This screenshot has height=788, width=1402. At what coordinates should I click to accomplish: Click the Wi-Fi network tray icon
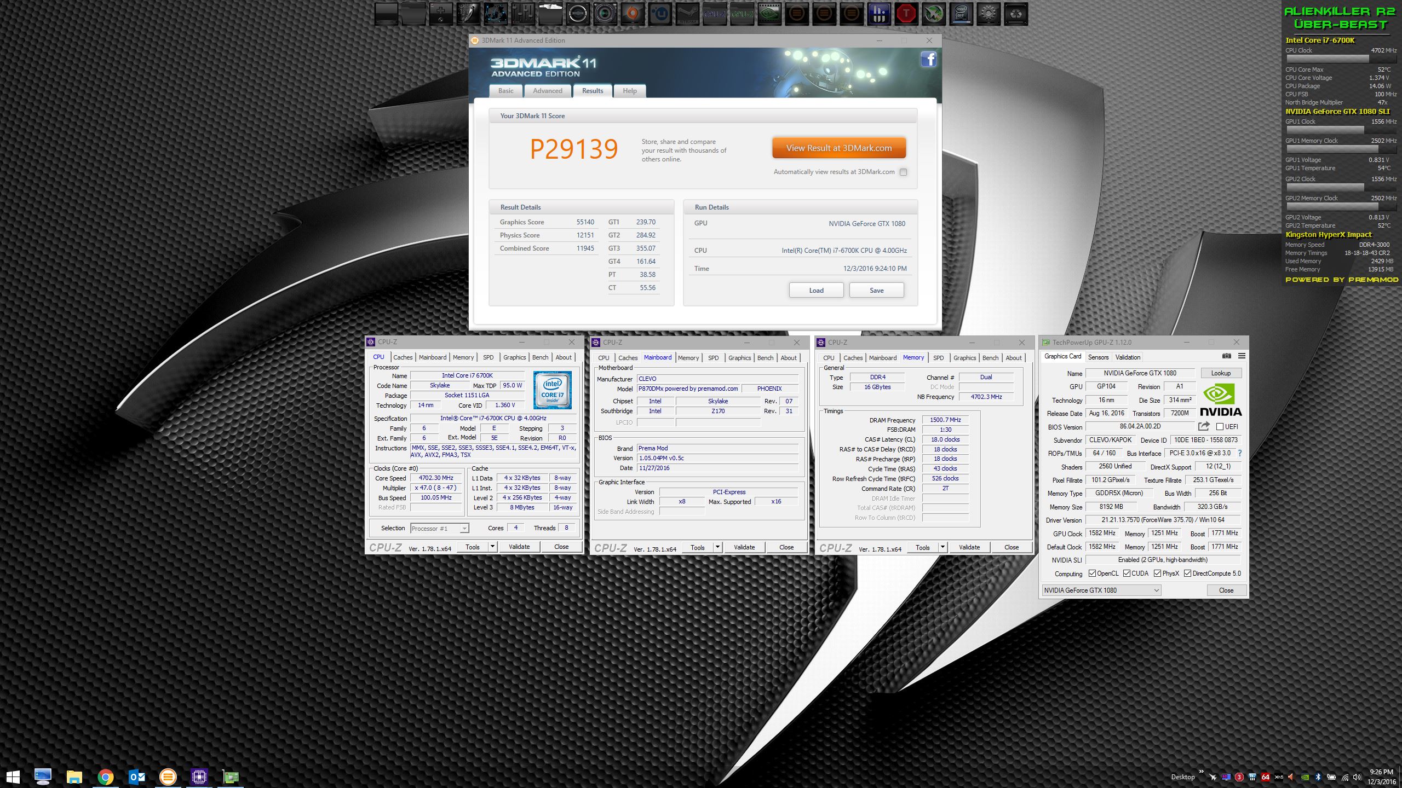[1344, 777]
